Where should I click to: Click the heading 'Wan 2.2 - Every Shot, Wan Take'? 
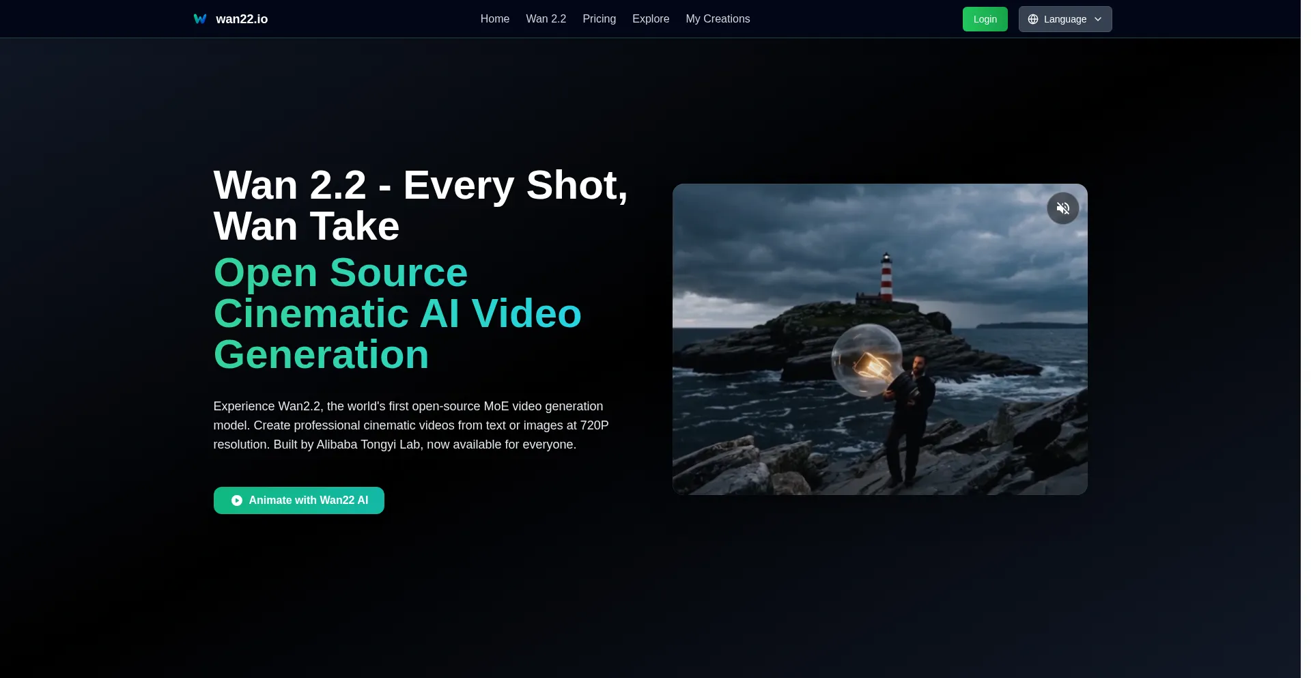pyautogui.click(x=421, y=206)
